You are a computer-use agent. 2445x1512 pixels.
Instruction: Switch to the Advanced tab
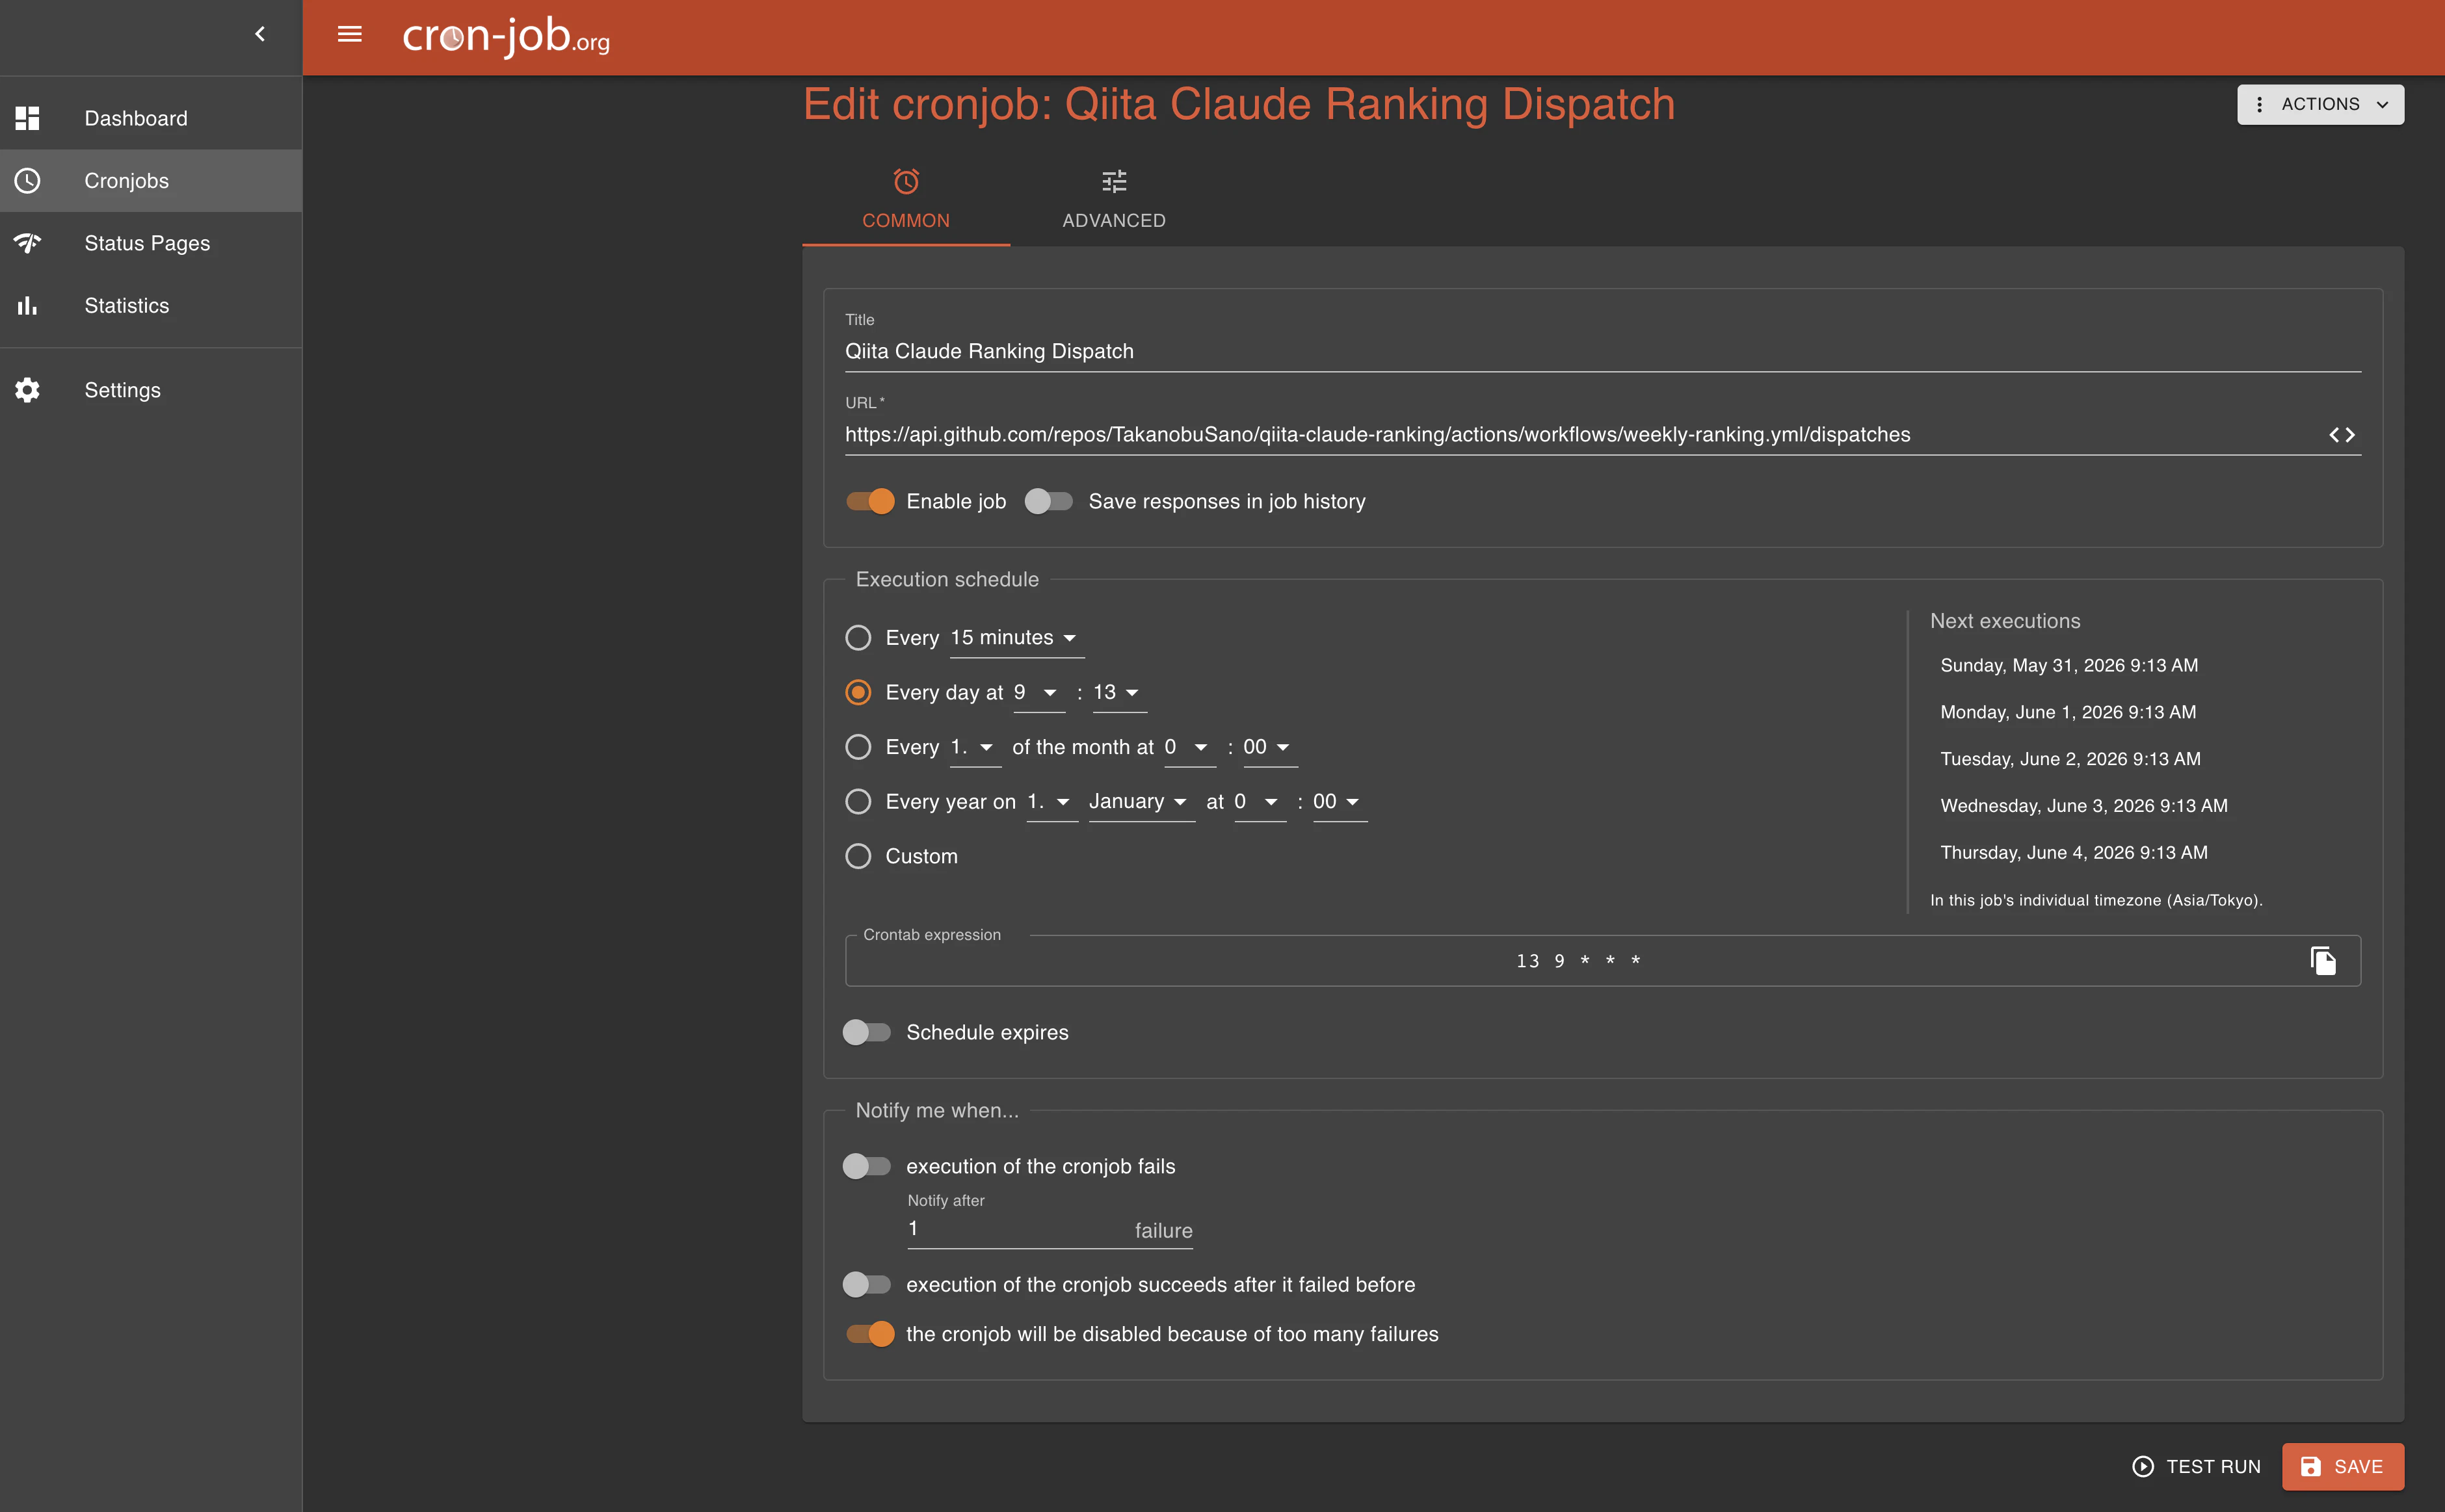click(1115, 199)
